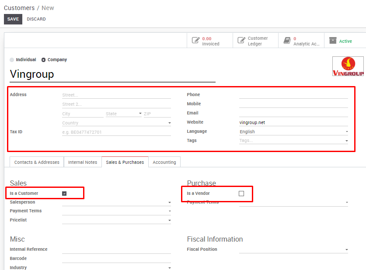Switch to Internal Notes tab
The width and height of the screenshot is (366, 270).
83,162
